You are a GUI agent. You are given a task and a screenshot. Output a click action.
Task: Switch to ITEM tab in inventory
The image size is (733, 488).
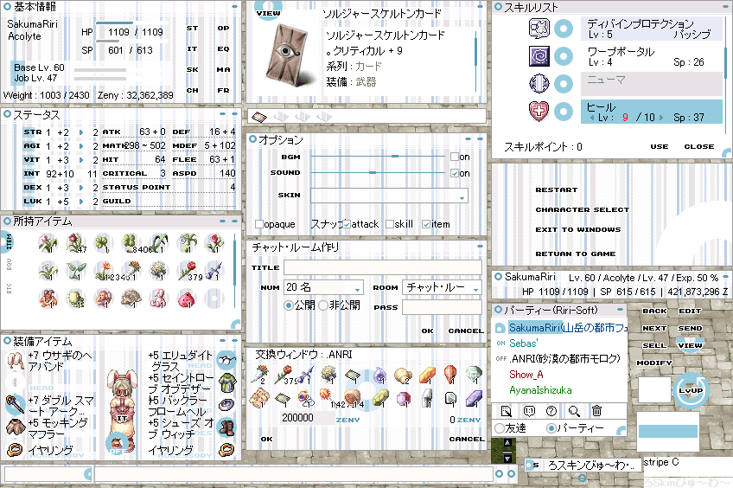[9, 242]
